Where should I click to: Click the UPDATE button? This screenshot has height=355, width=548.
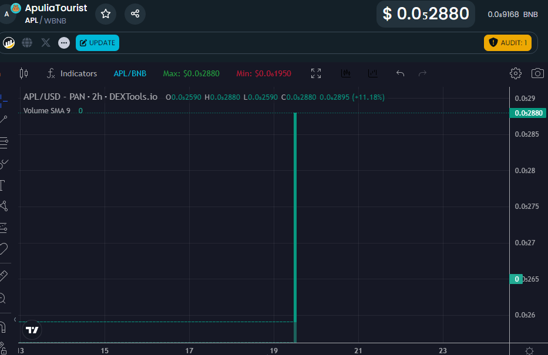[x=98, y=43]
